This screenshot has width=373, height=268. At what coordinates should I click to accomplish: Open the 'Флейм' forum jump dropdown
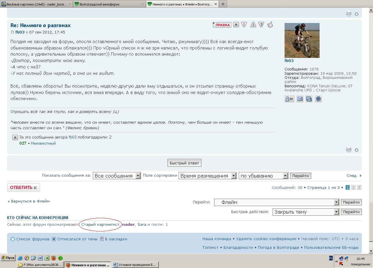[276, 202]
